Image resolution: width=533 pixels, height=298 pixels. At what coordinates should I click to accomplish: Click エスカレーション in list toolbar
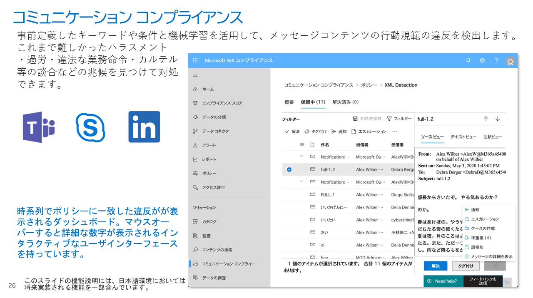coord(369,132)
